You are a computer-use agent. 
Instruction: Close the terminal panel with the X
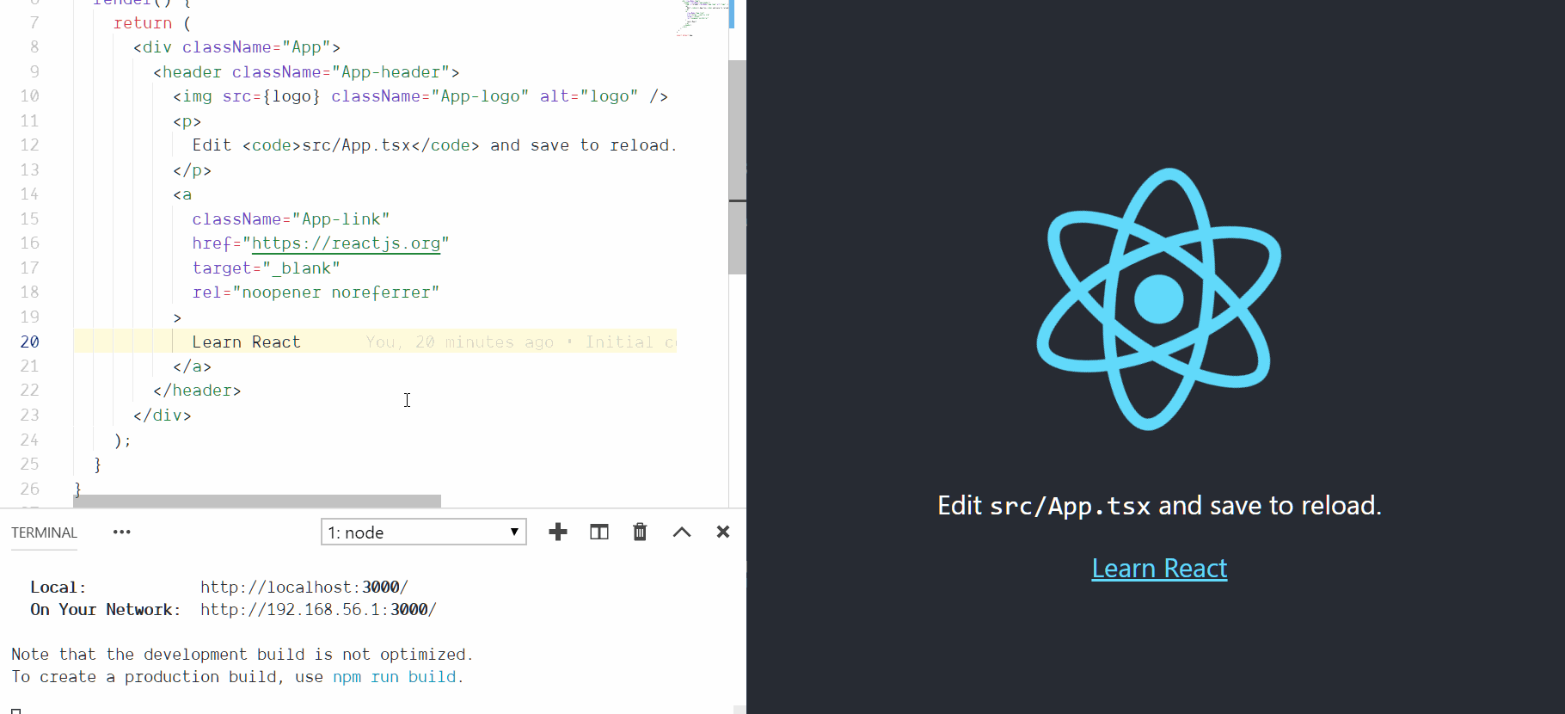(x=723, y=532)
